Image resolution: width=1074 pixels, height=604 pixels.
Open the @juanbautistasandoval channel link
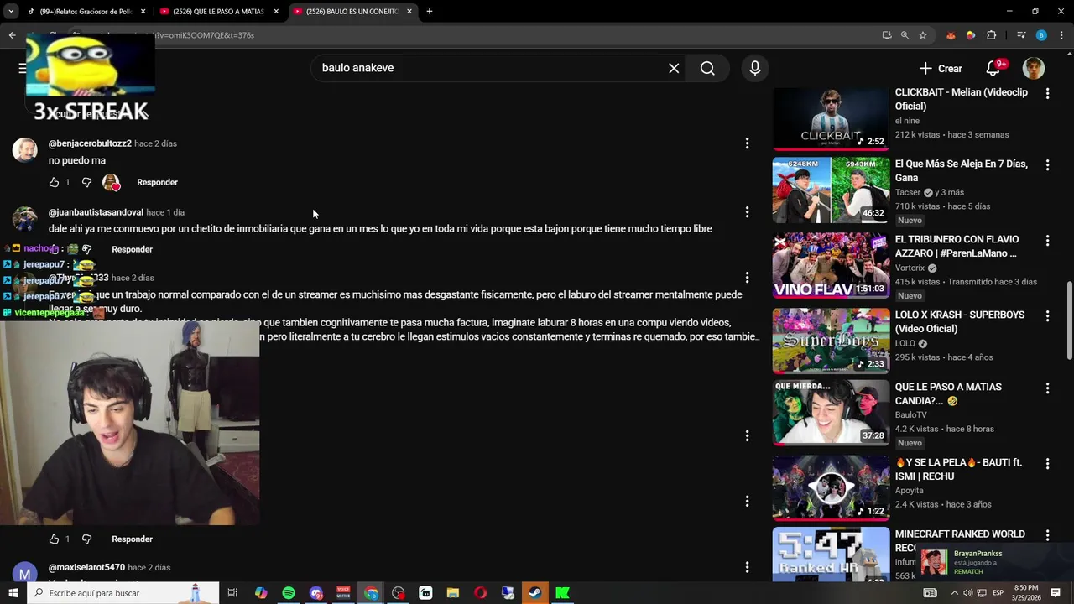tap(96, 212)
